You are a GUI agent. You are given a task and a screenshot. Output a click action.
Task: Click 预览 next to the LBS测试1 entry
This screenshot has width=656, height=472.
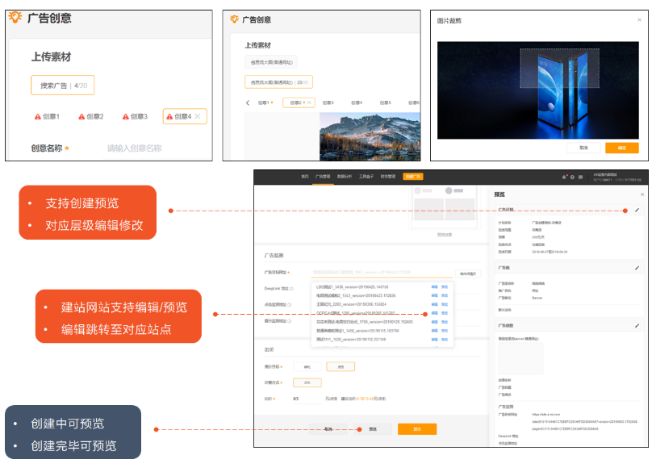[x=443, y=286]
